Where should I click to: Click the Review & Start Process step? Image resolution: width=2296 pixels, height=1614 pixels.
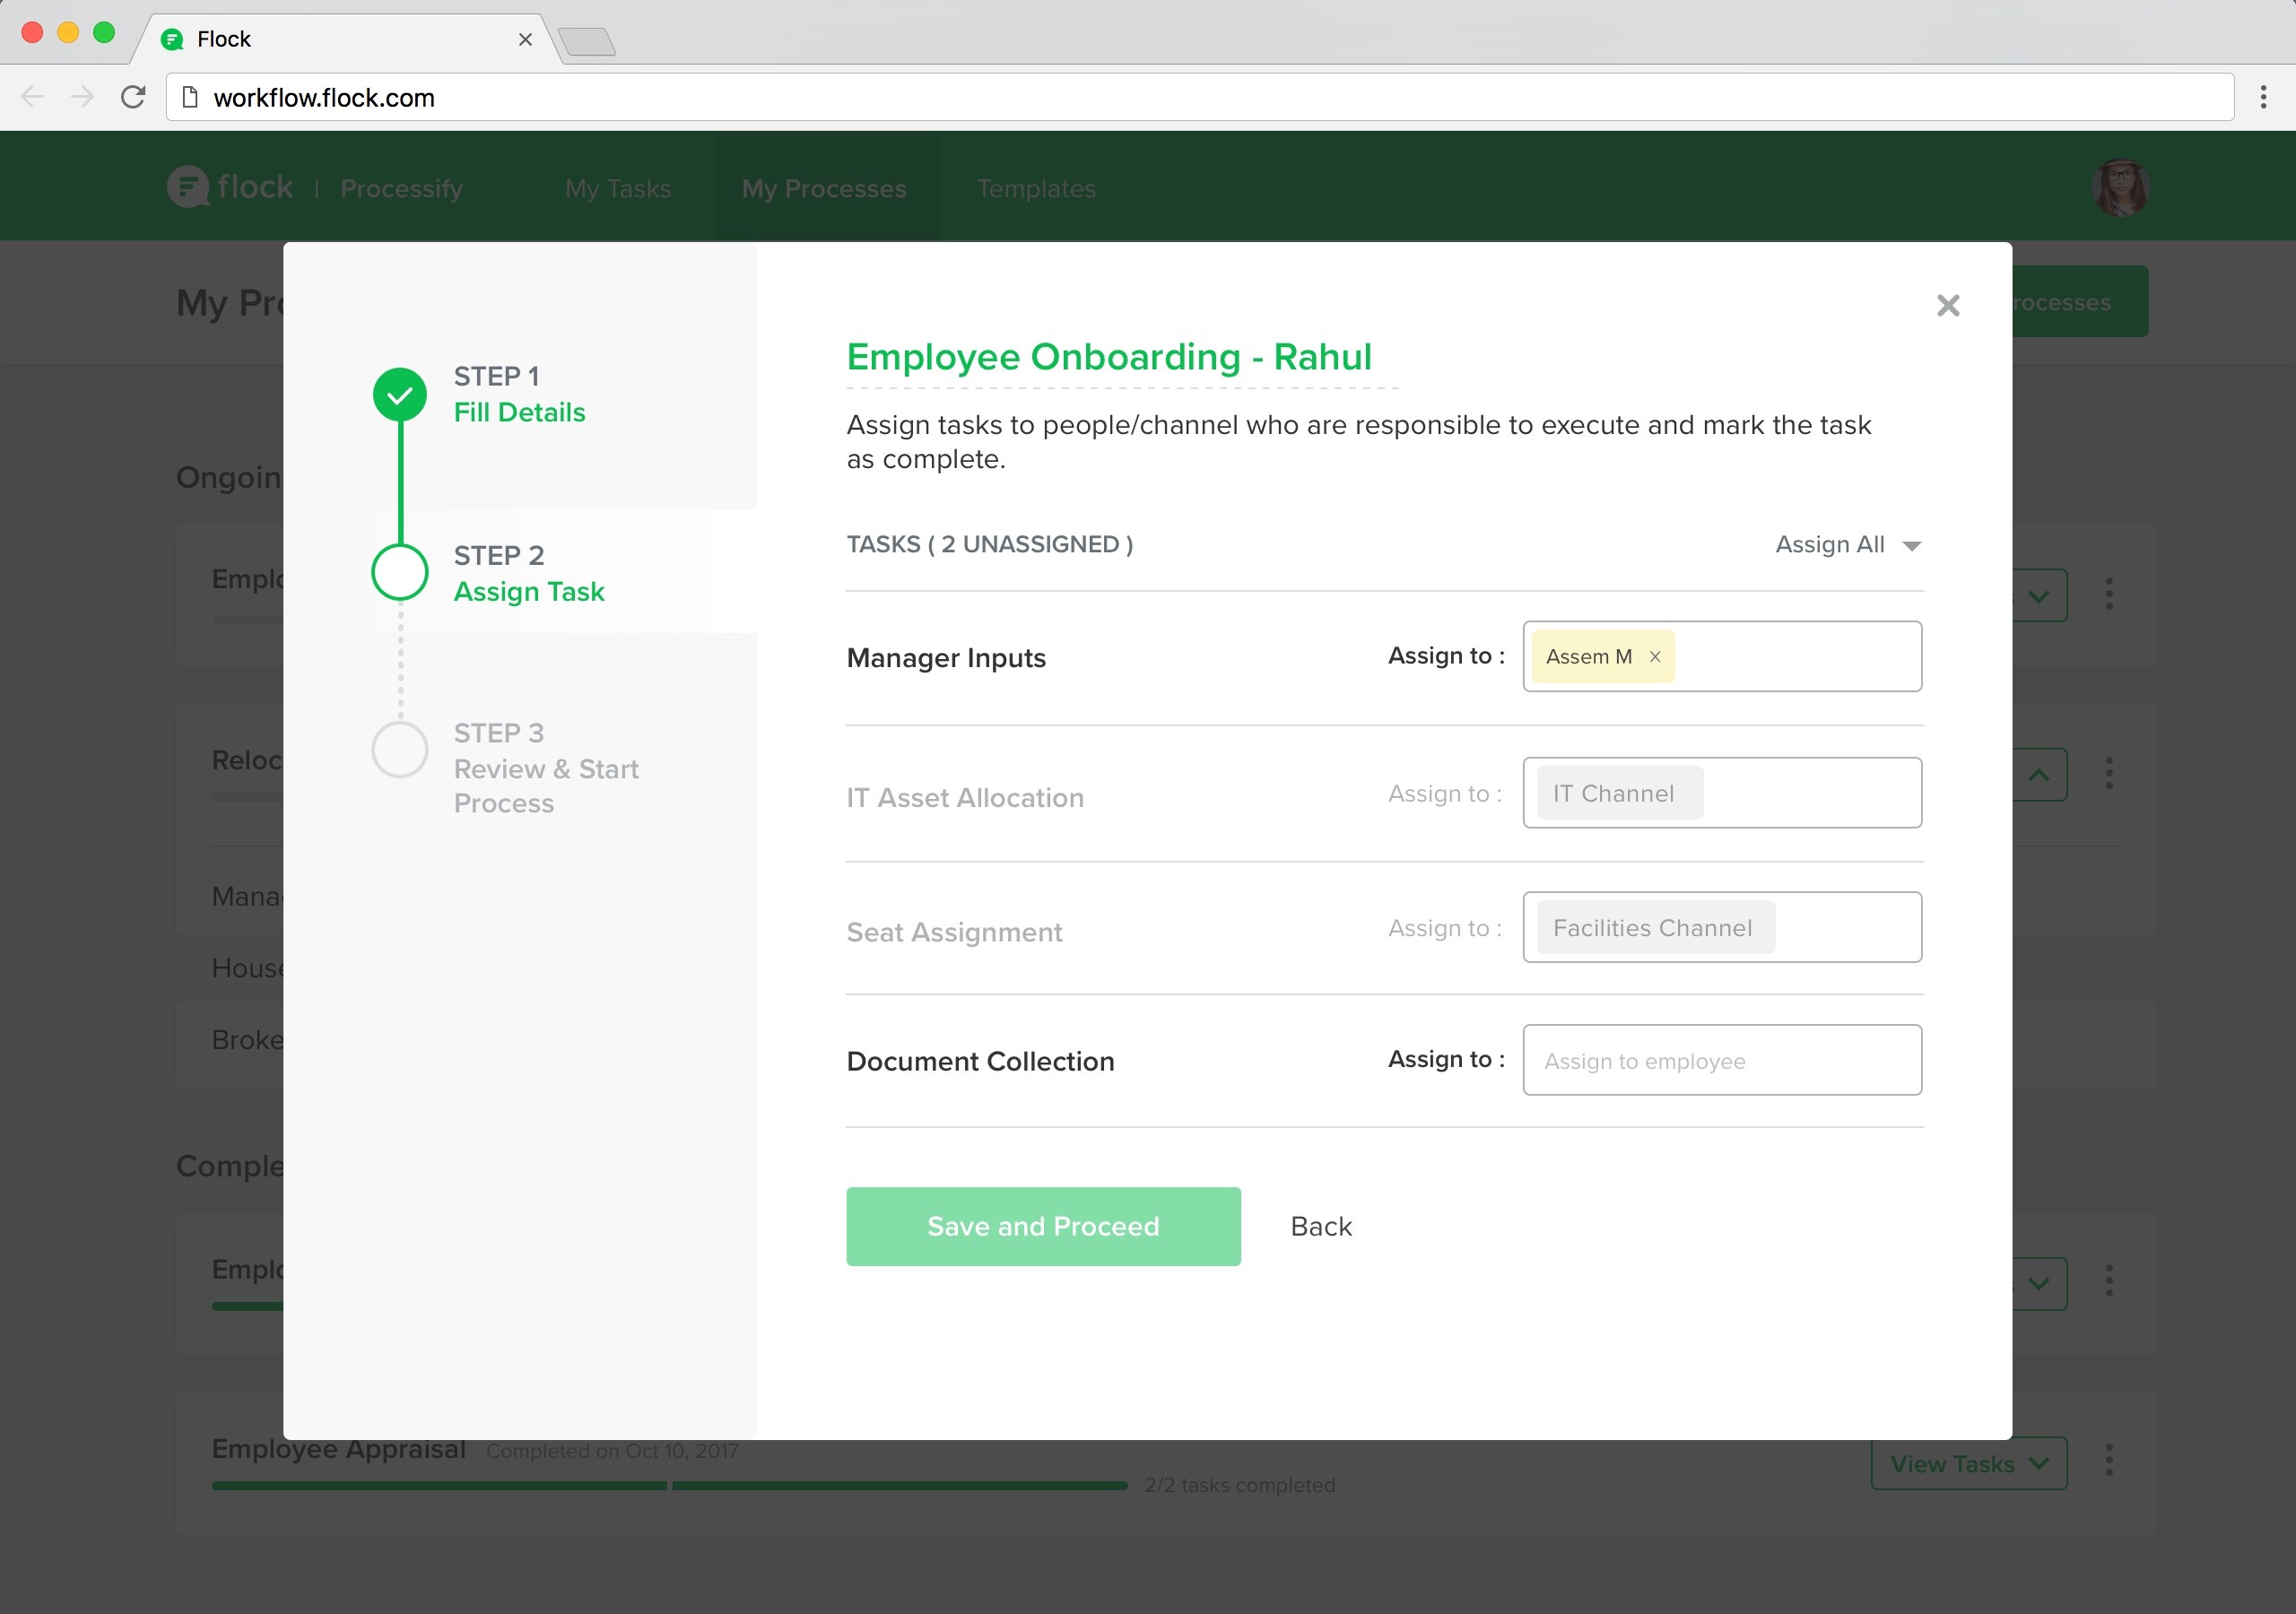click(x=546, y=786)
